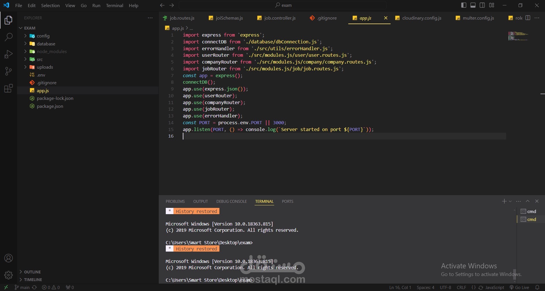Open the Selection menu
This screenshot has height=291, width=545.
point(50,5)
